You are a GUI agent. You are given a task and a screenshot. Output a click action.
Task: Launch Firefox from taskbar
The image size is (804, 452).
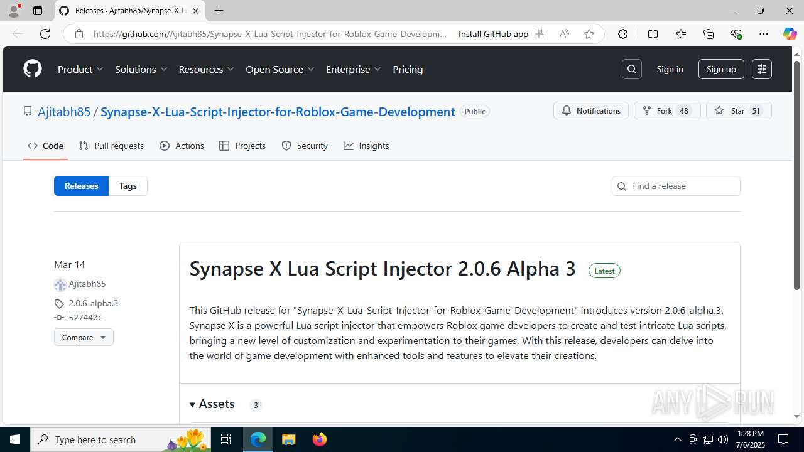click(x=320, y=439)
